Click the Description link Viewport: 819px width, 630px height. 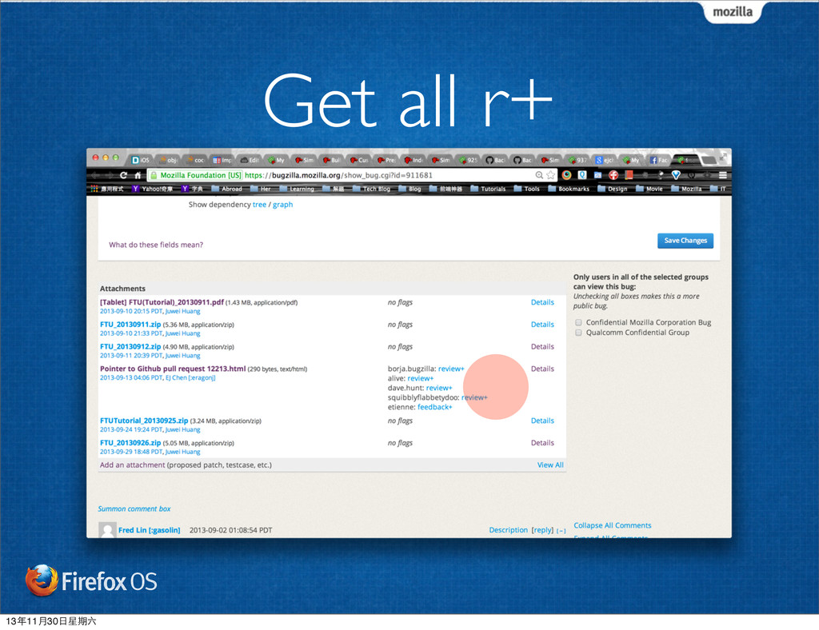click(508, 530)
